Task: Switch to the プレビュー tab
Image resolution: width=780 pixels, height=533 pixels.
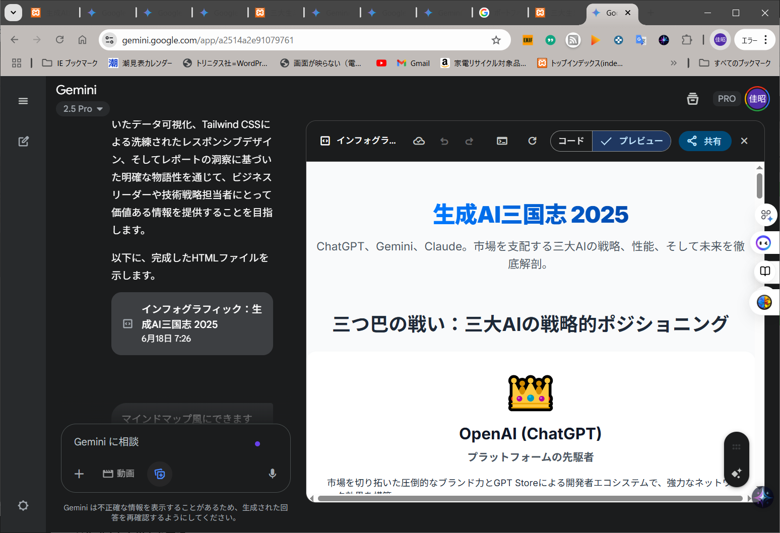Action: click(631, 141)
